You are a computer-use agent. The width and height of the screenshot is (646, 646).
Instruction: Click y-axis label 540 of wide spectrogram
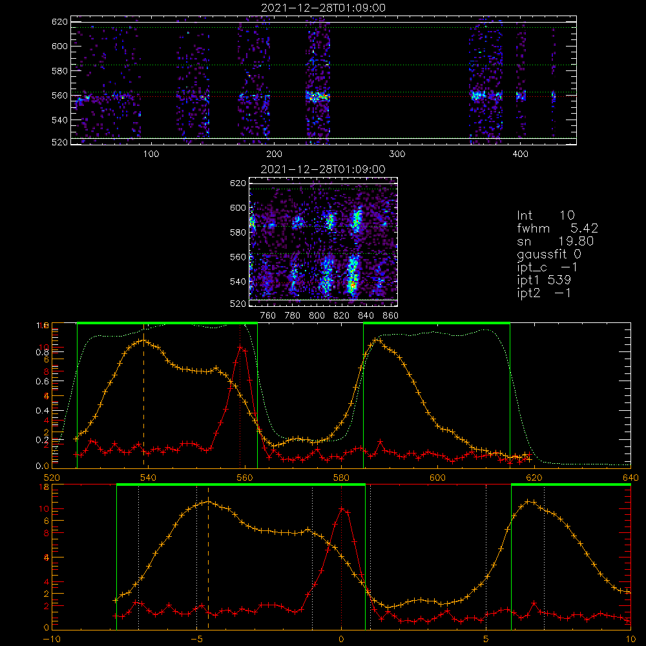tap(59, 120)
